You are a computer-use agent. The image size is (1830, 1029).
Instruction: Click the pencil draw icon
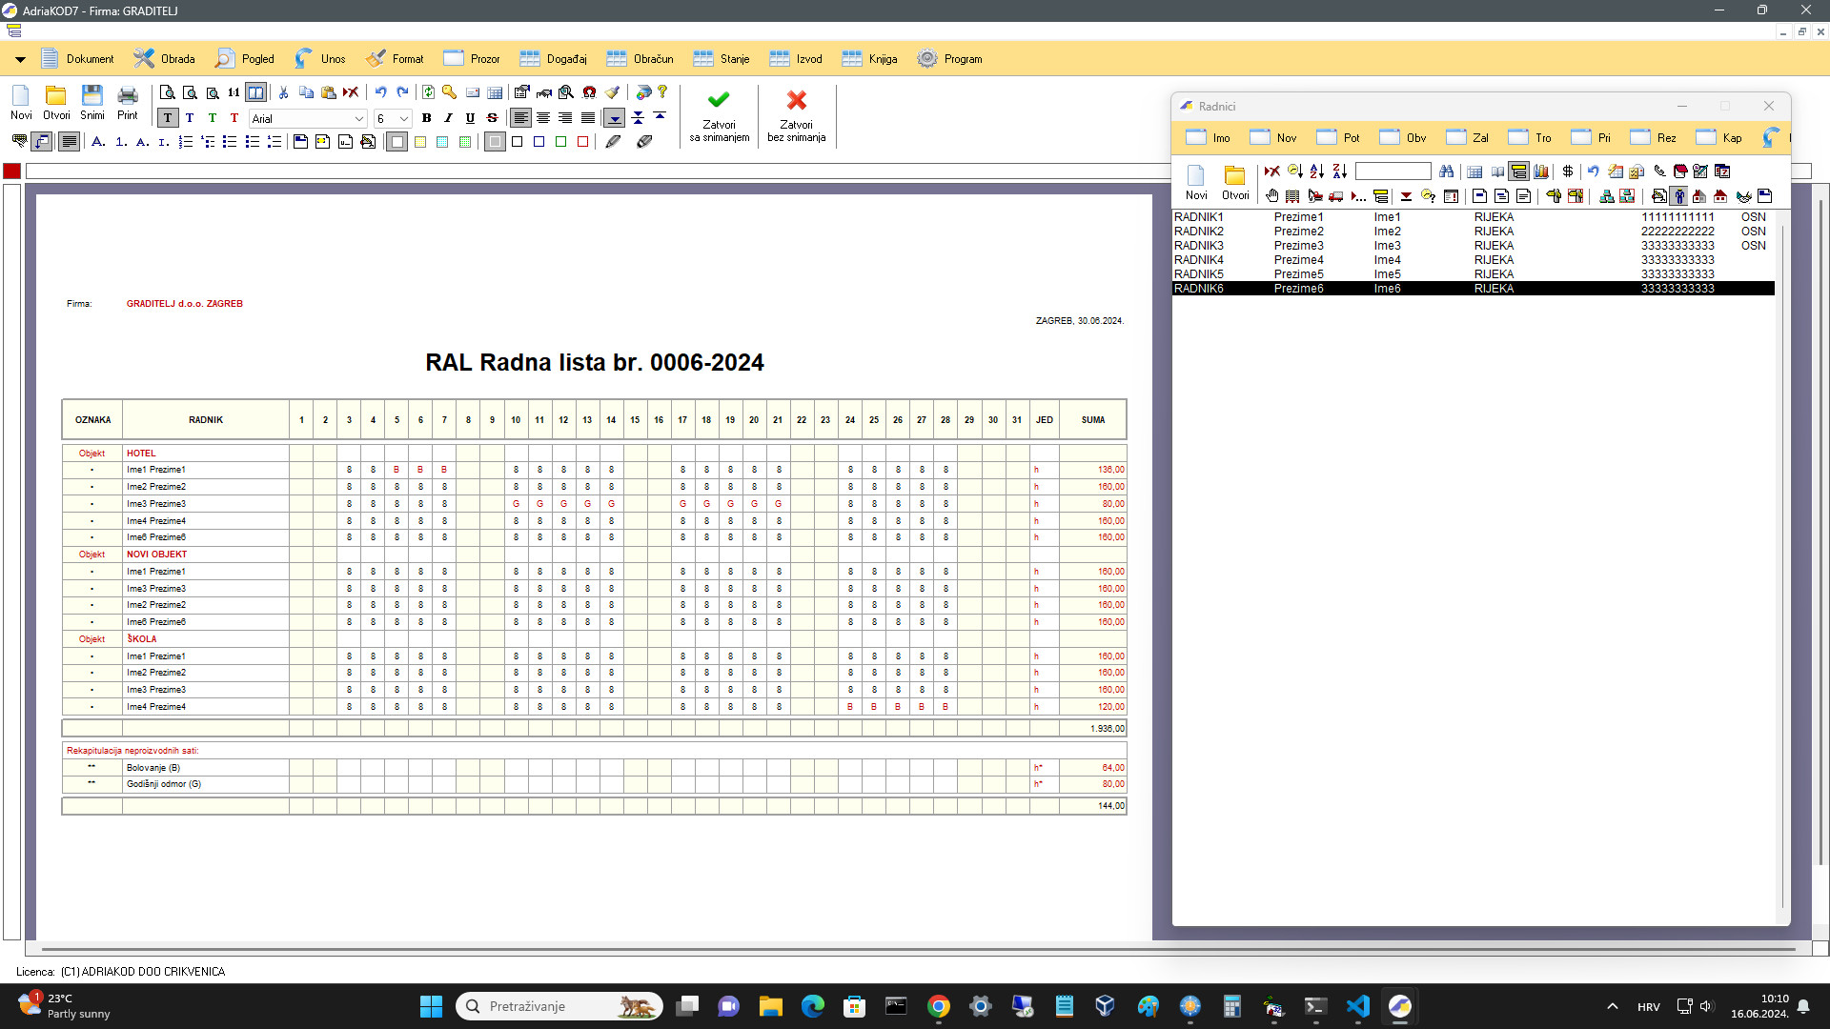pos(613,142)
